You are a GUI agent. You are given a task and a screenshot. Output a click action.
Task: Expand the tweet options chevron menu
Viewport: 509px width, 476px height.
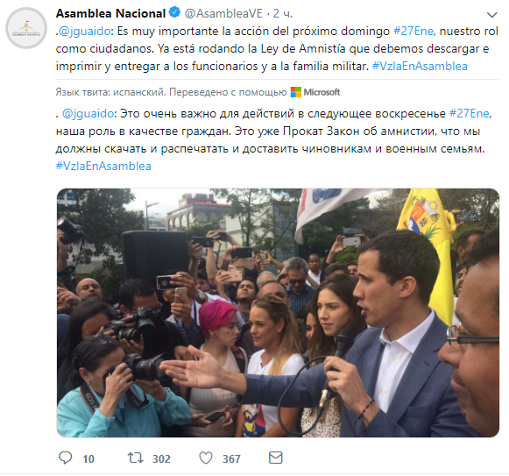[x=492, y=15]
